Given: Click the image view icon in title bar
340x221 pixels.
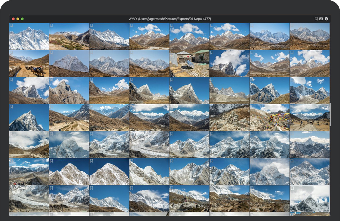Looking at the screenshot, I should [321, 19].
